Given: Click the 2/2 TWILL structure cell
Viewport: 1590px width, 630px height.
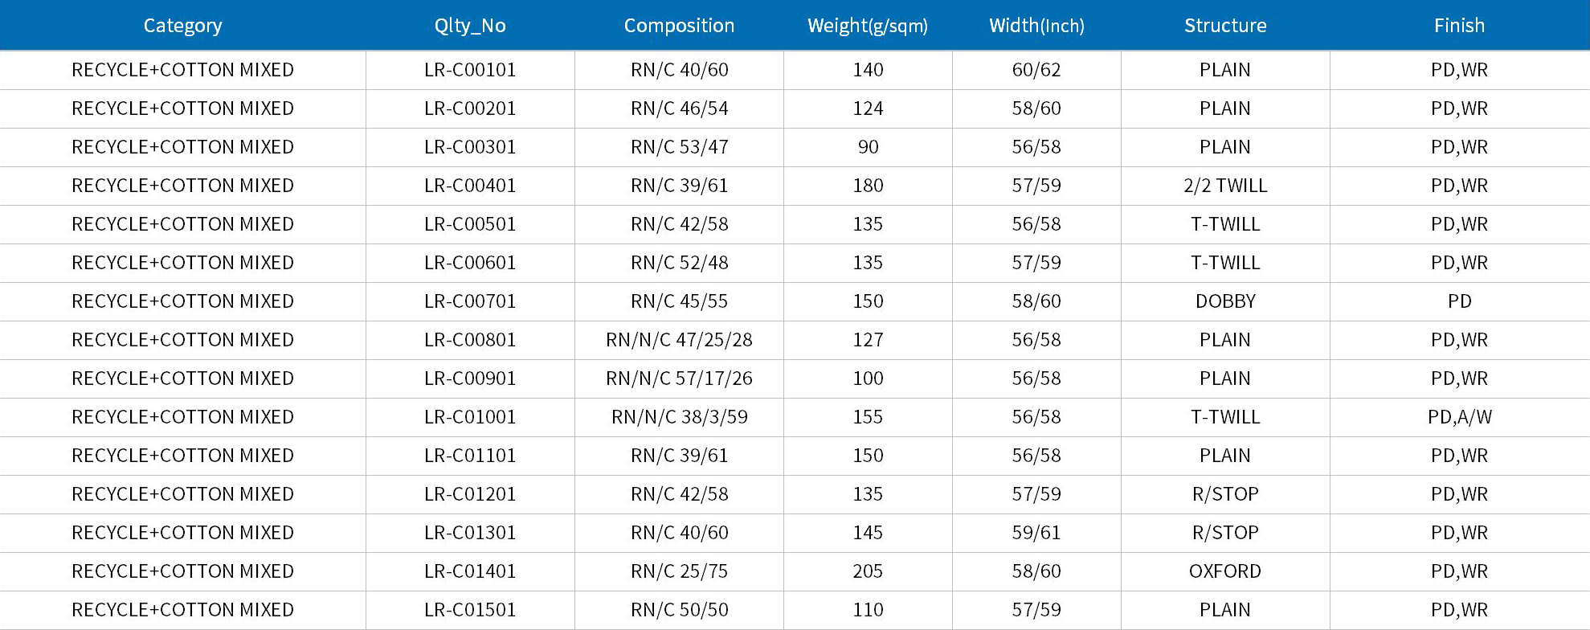Looking at the screenshot, I should 1225,186.
